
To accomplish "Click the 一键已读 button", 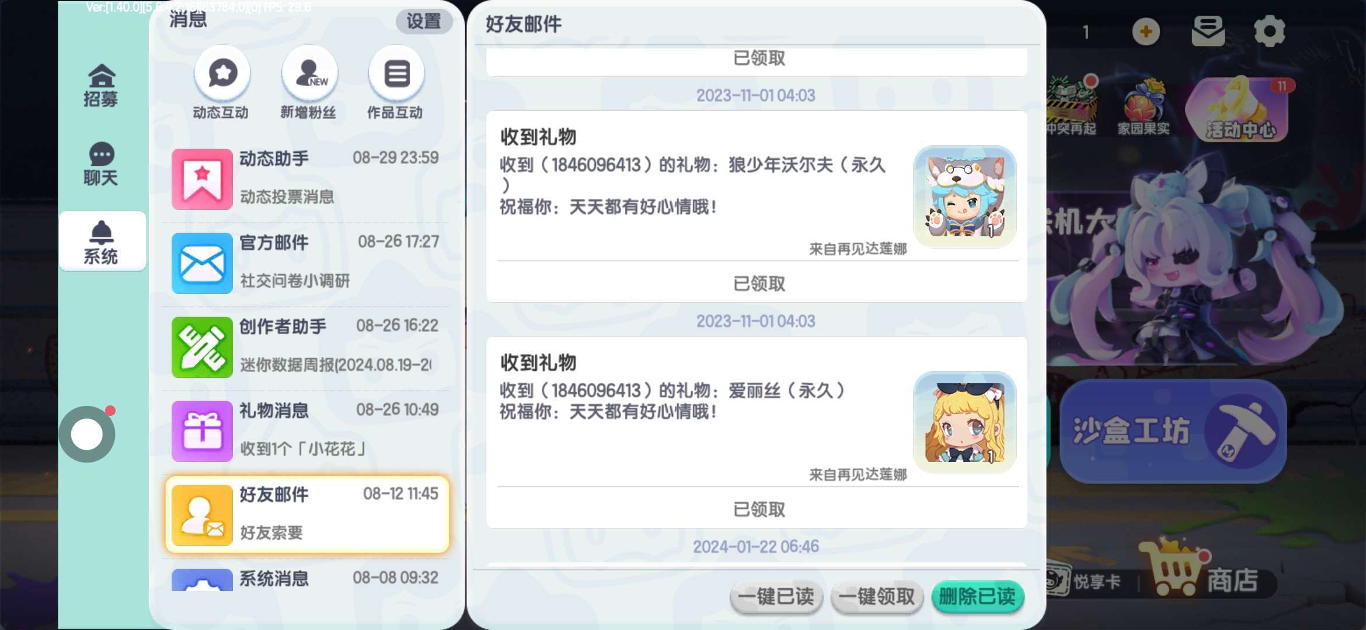I will [x=776, y=597].
